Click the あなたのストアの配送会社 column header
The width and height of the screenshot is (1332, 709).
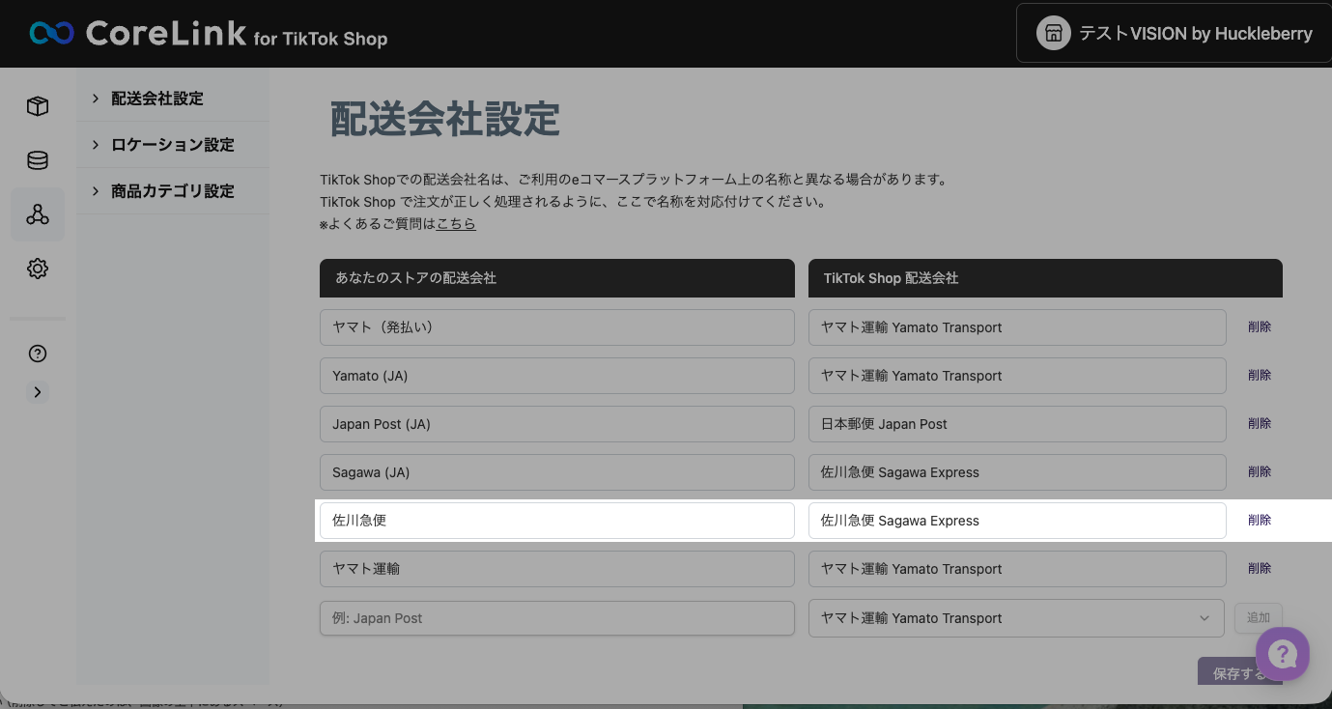pyautogui.click(x=557, y=278)
